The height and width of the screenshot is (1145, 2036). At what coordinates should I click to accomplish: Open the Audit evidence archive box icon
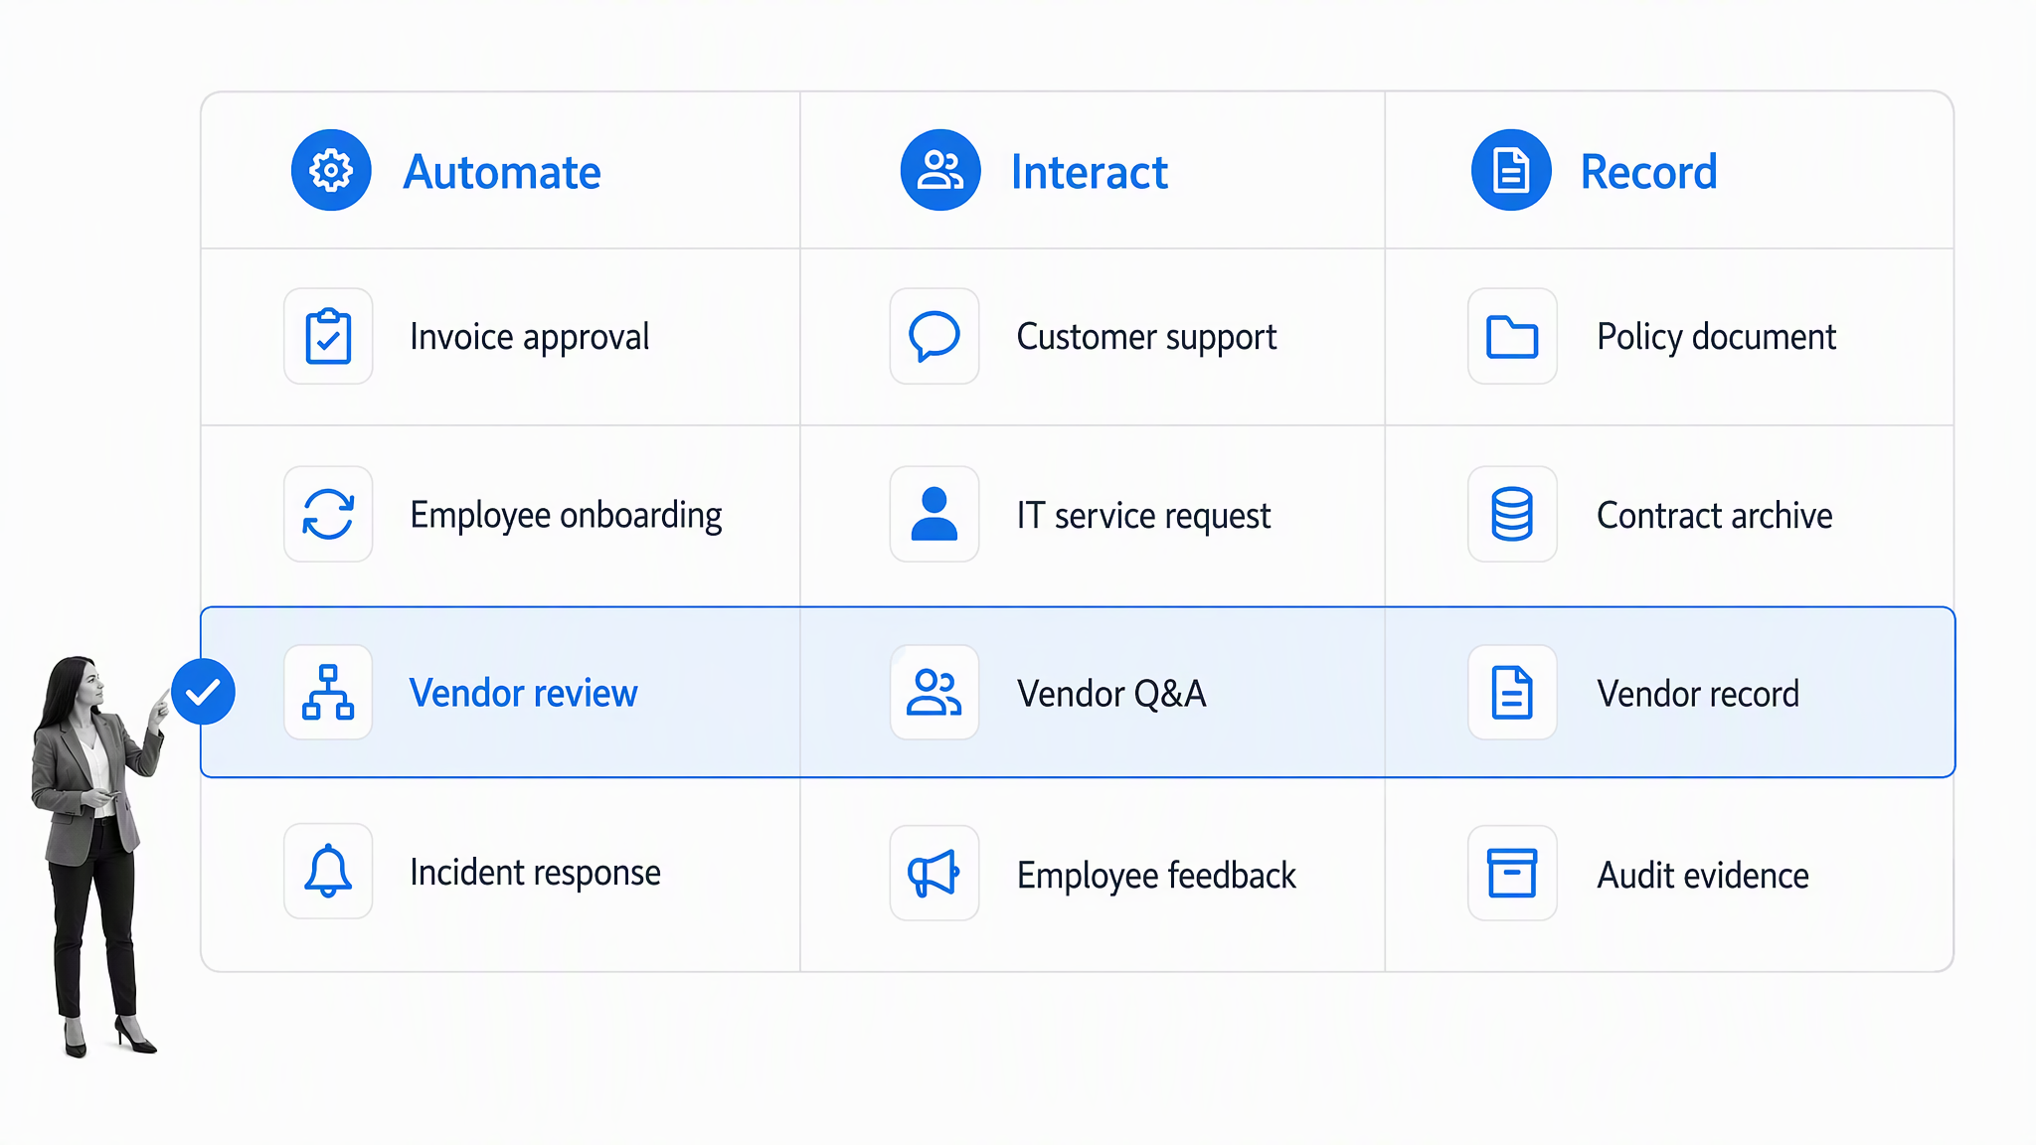[x=1512, y=873]
